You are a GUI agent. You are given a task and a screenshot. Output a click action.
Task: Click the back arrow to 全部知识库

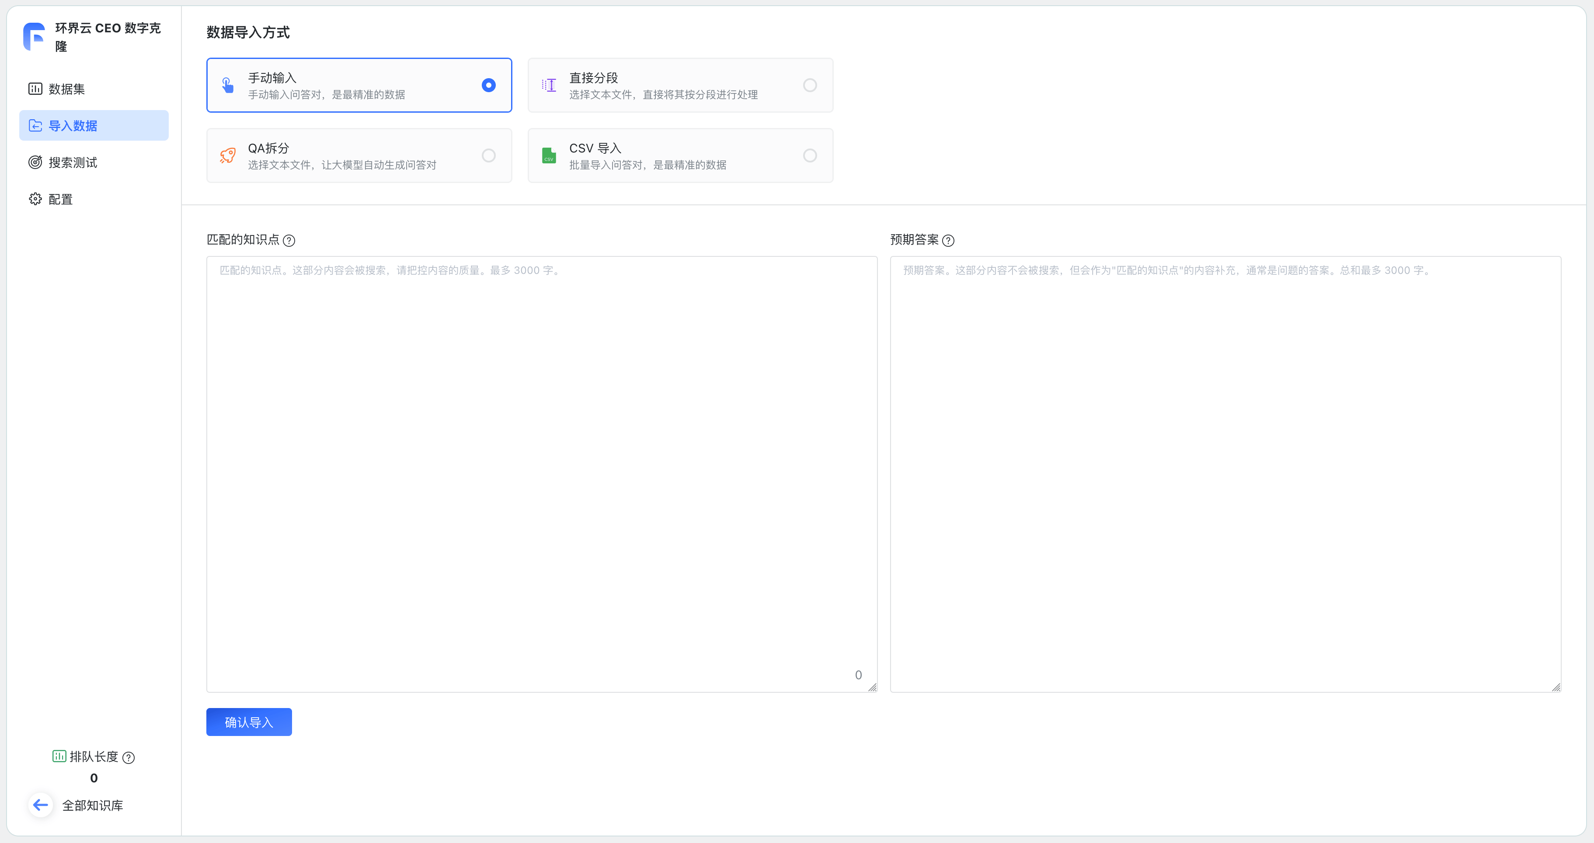point(41,805)
